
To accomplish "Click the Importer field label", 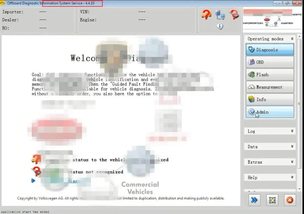I will (x=13, y=12).
